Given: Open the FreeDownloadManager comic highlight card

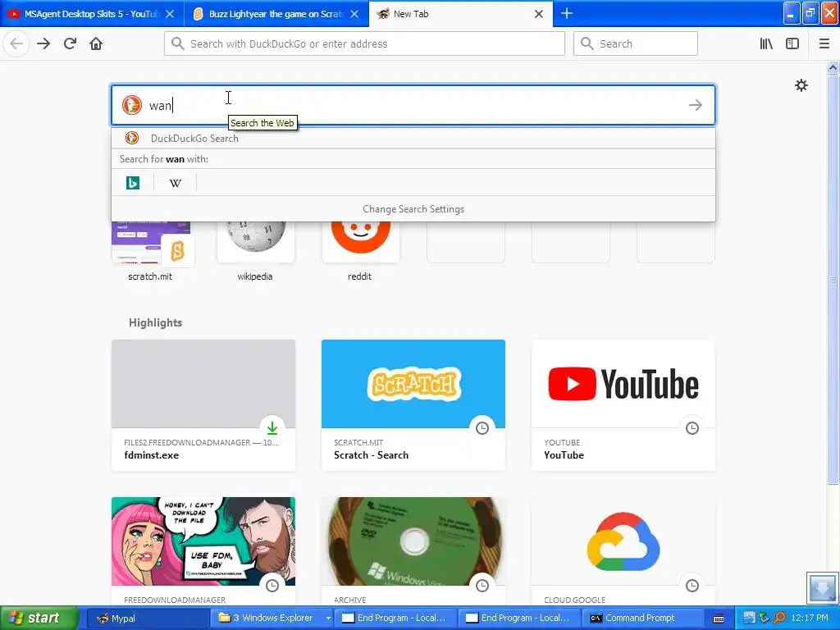Looking at the screenshot, I should click(x=203, y=550).
